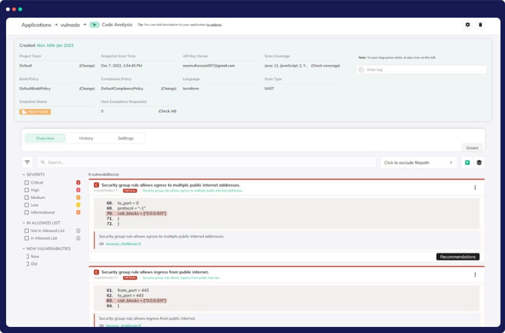This screenshot has height=333, width=505.
Task: Open the Check coverage link
Action: (325, 66)
